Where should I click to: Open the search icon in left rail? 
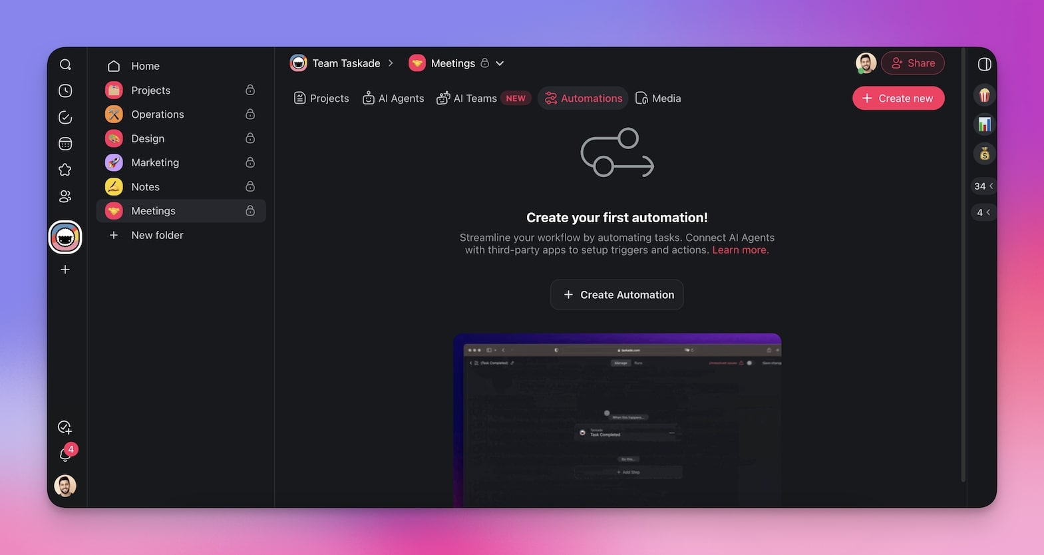(65, 65)
